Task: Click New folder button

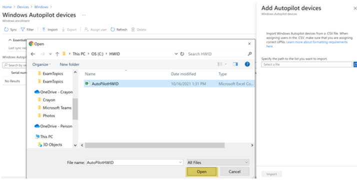Action: [x=69, y=64]
